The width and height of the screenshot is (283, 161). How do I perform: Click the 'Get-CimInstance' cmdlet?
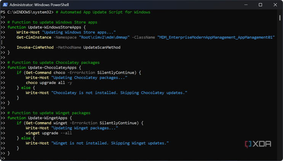point(34,37)
